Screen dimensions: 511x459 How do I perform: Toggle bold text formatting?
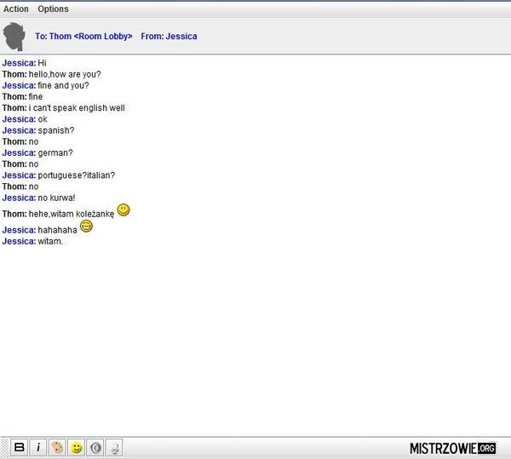pos(20,448)
